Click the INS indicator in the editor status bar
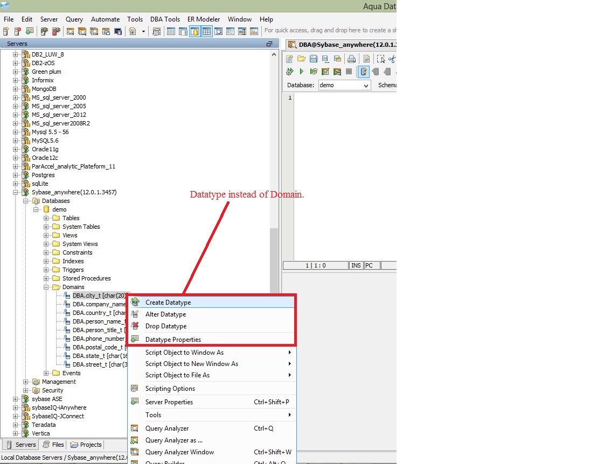597x464 pixels. [356, 265]
